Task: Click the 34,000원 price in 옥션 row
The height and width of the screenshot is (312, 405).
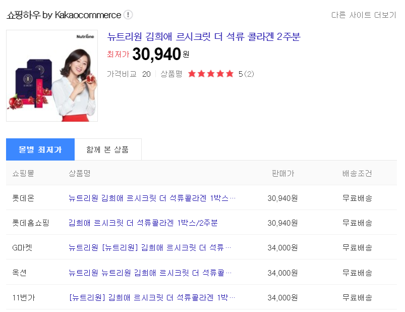Action: coord(282,273)
